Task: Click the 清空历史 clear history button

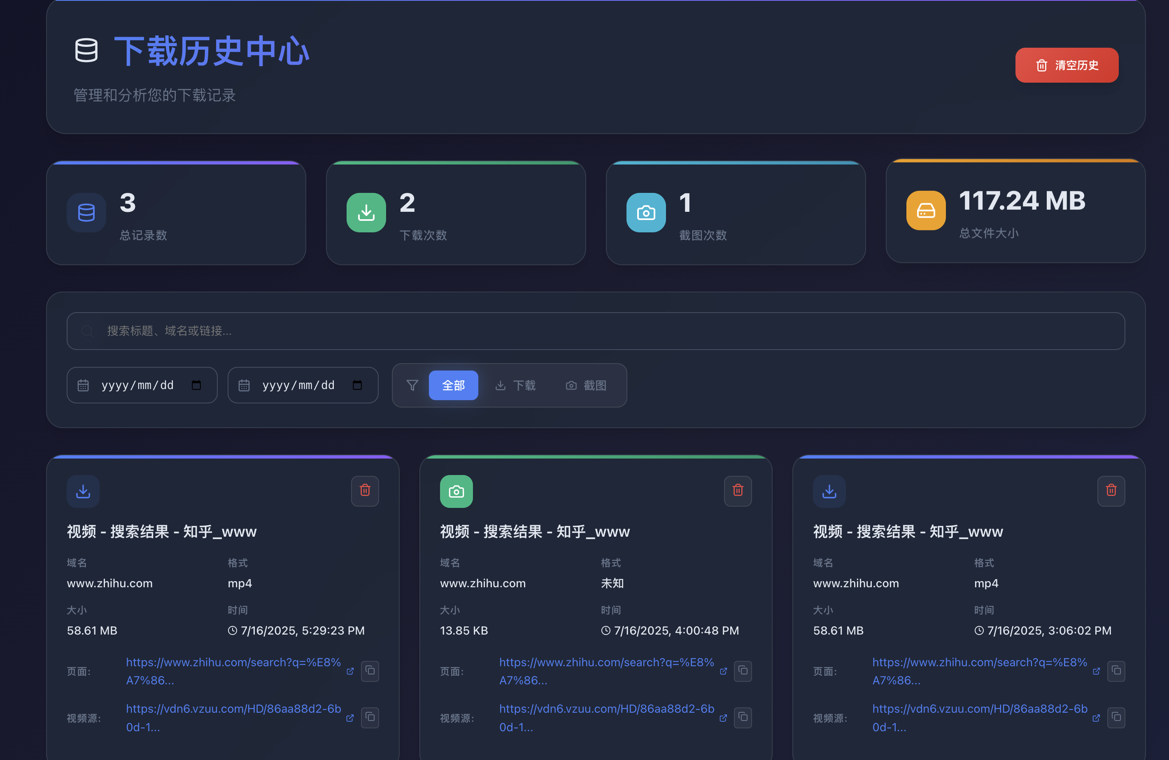Action: coord(1067,65)
